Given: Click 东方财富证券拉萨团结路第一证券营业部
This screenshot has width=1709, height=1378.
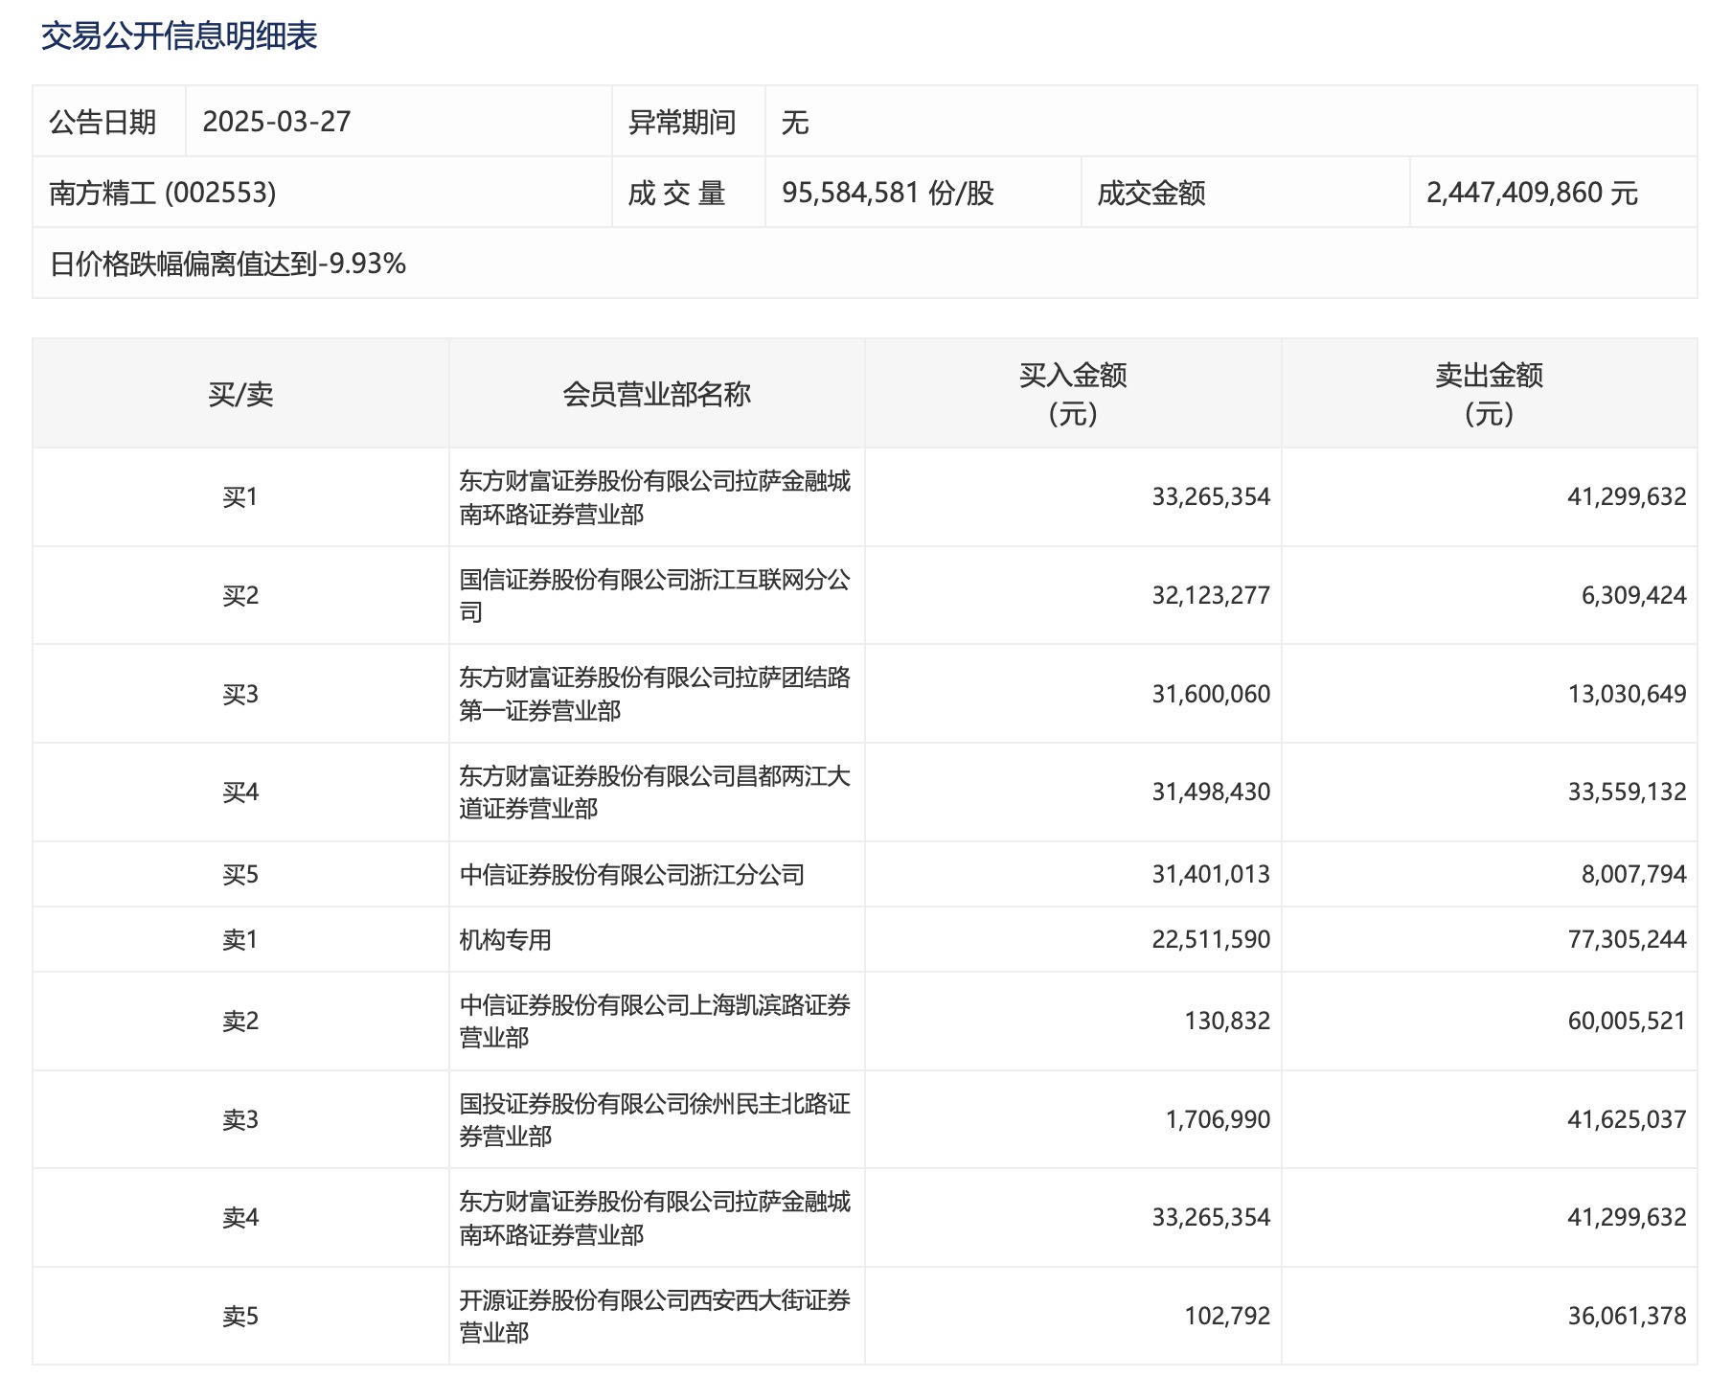Looking at the screenshot, I should point(654,694).
